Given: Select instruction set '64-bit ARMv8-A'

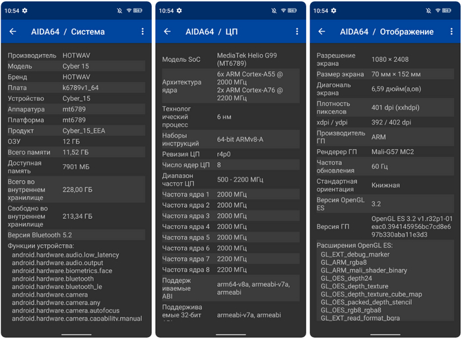Looking at the screenshot, I should click(x=240, y=139).
